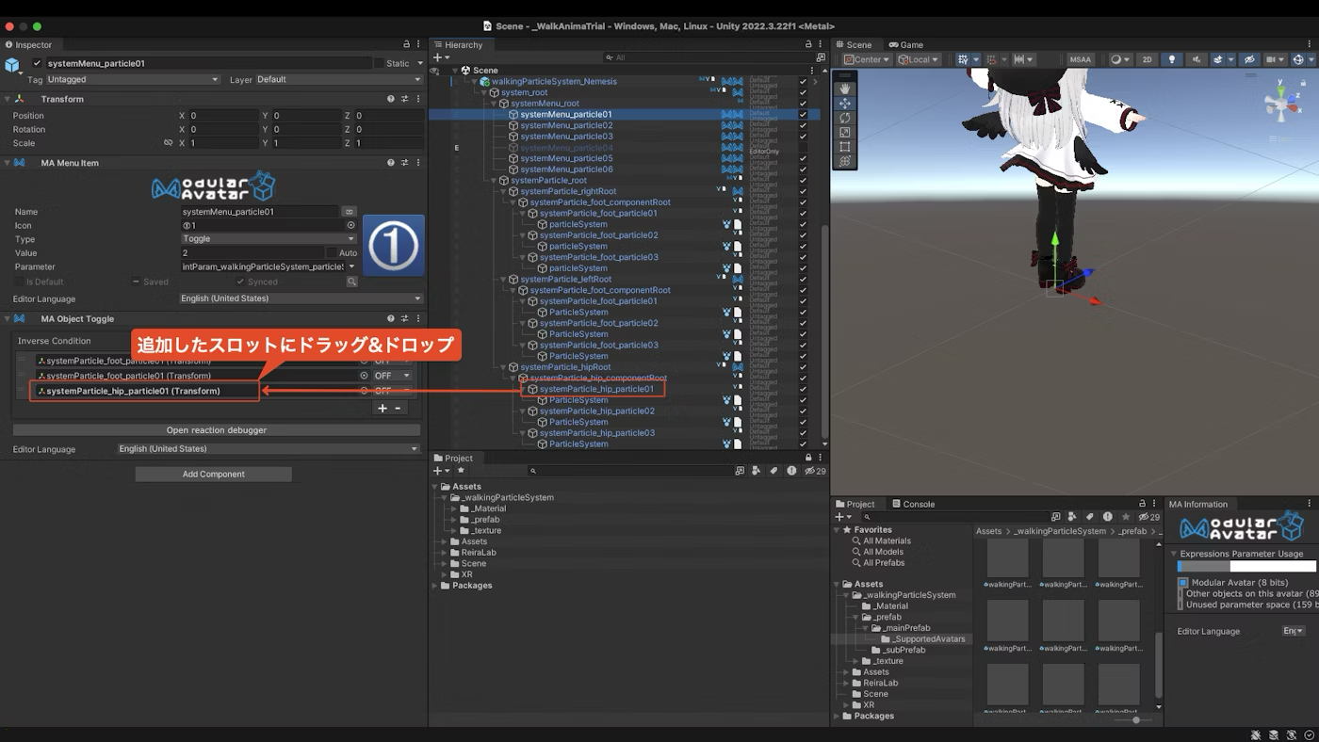Click Open reaction debugger button

(x=216, y=430)
